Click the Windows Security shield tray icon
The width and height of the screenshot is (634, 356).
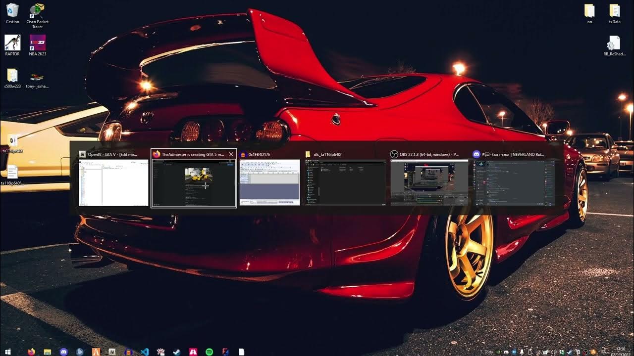(562, 352)
